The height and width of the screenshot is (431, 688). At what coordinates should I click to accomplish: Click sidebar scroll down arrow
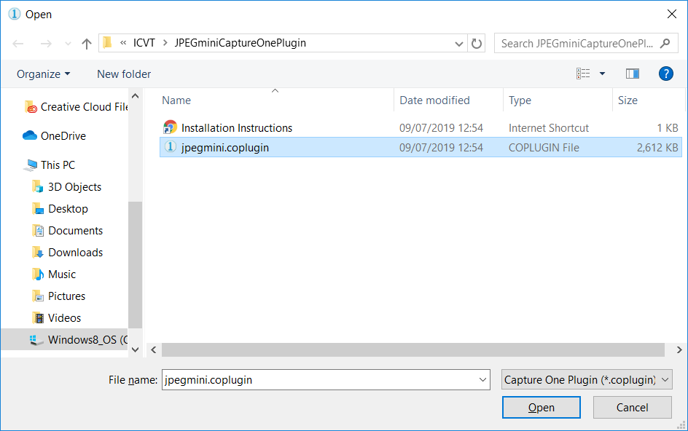(135, 350)
